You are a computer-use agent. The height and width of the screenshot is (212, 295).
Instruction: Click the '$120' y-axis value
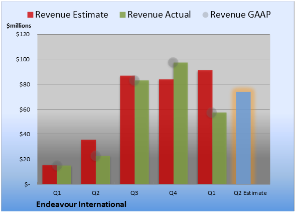click(x=23, y=34)
